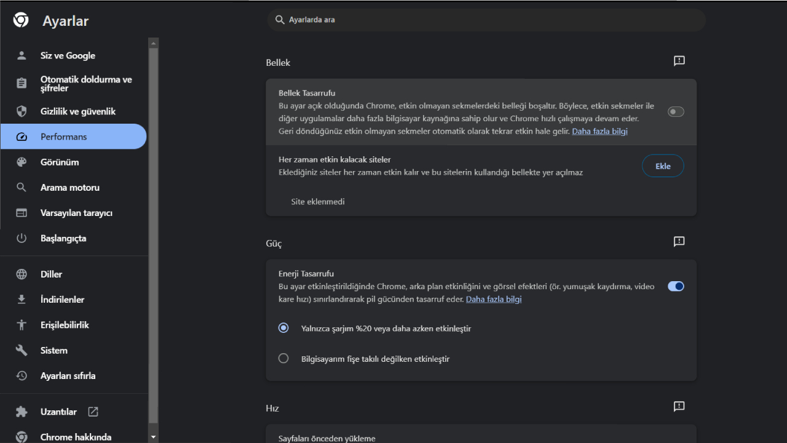787x443 pixels.
Task: Click the 'Ayarlarda ara' search field
Action: (x=486, y=20)
